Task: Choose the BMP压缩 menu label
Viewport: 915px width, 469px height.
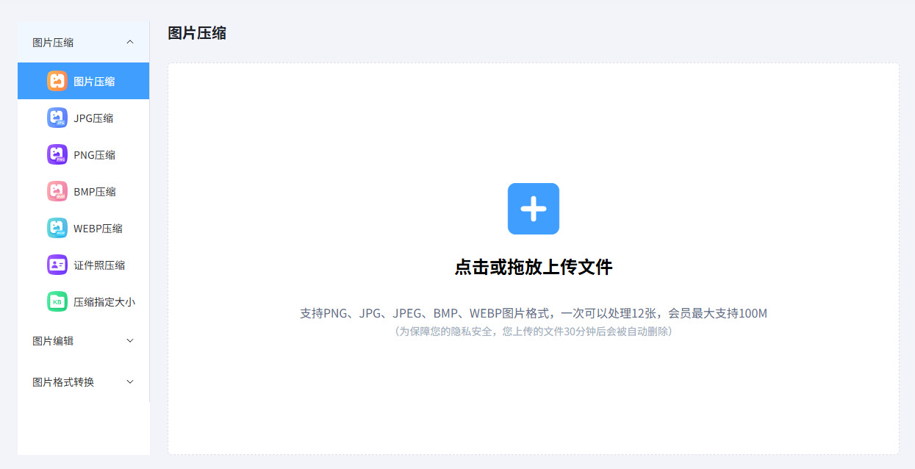Action: (x=95, y=192)
